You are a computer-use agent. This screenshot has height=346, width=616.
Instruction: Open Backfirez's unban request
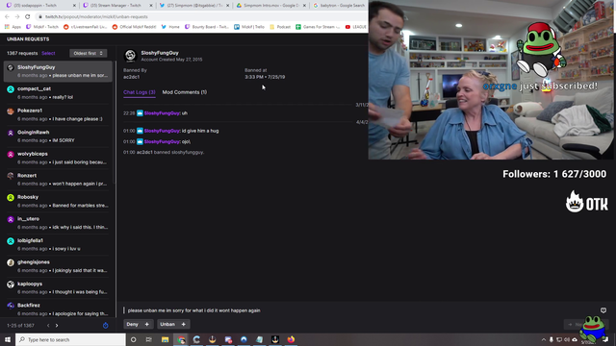tap(58, 309)
